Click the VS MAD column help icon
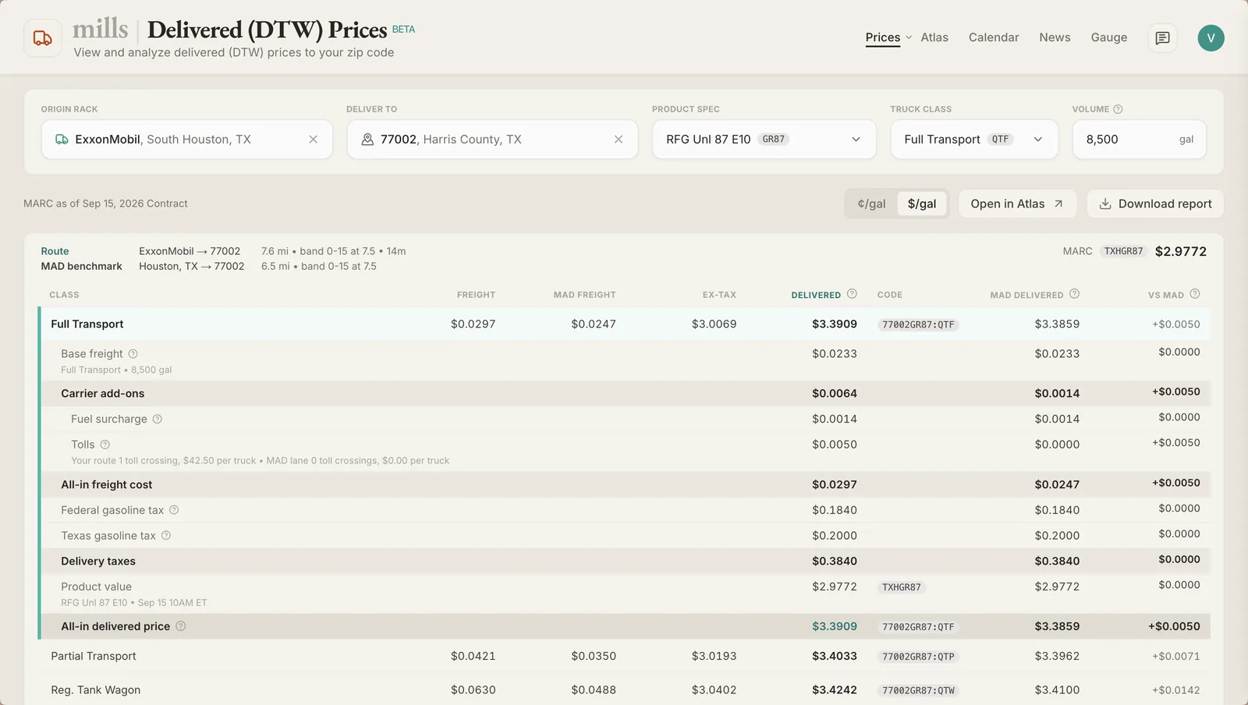The image size is (1248, 705). (1195, 294)
